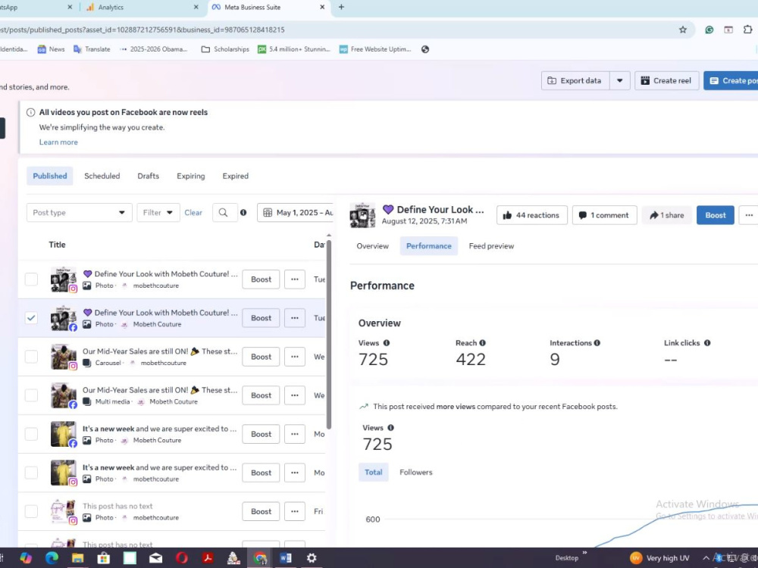The image size is (758, 568).
Task: Open Settings gear on taskbar
Action: [x=312, y=558]
